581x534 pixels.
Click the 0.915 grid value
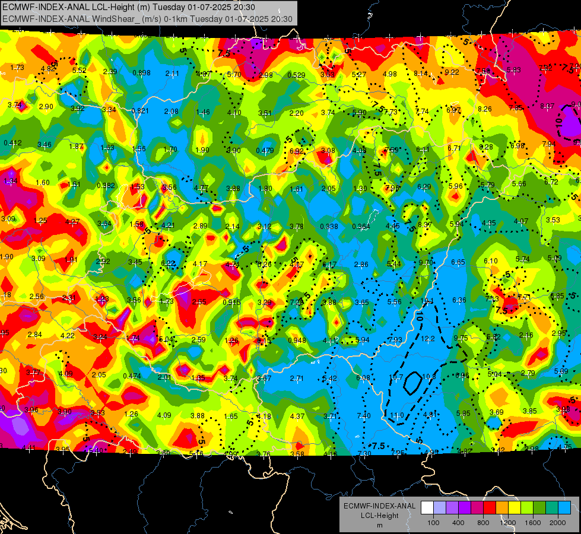[231, 302]
